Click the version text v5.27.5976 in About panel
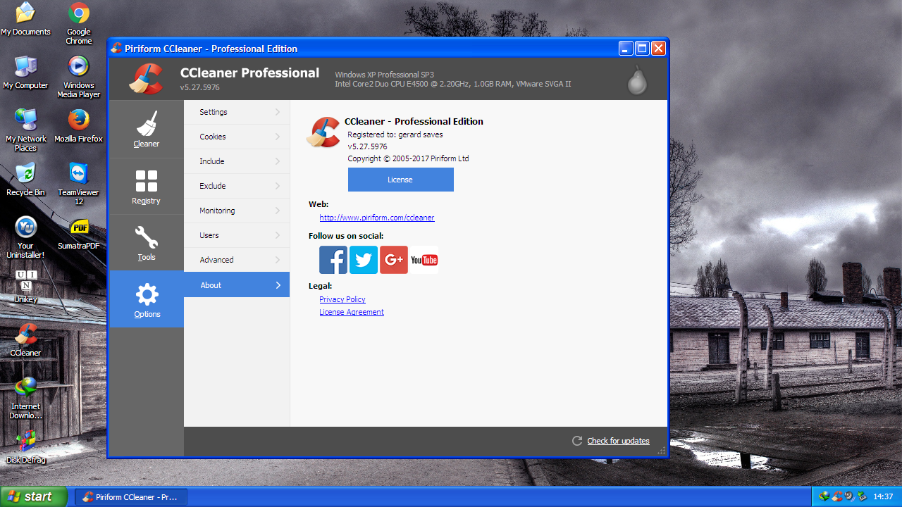Screen dimensions: 902x507 click(367, 146)
